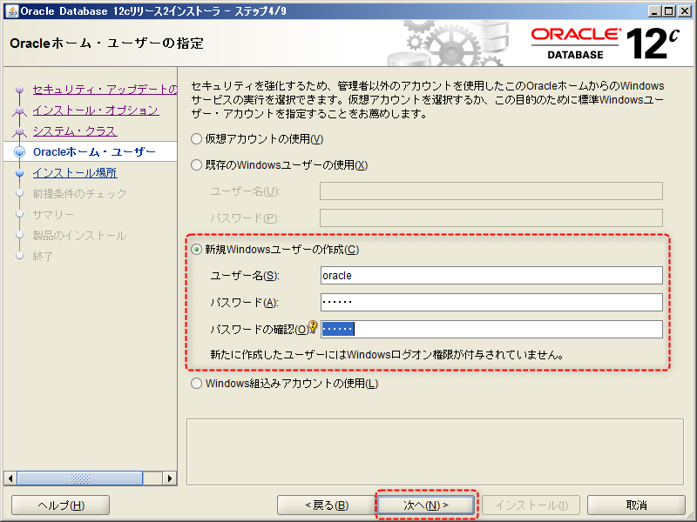Click the Windowsログオン権限 notice text
The image size is (697, 522).
(x=387, y=355)
